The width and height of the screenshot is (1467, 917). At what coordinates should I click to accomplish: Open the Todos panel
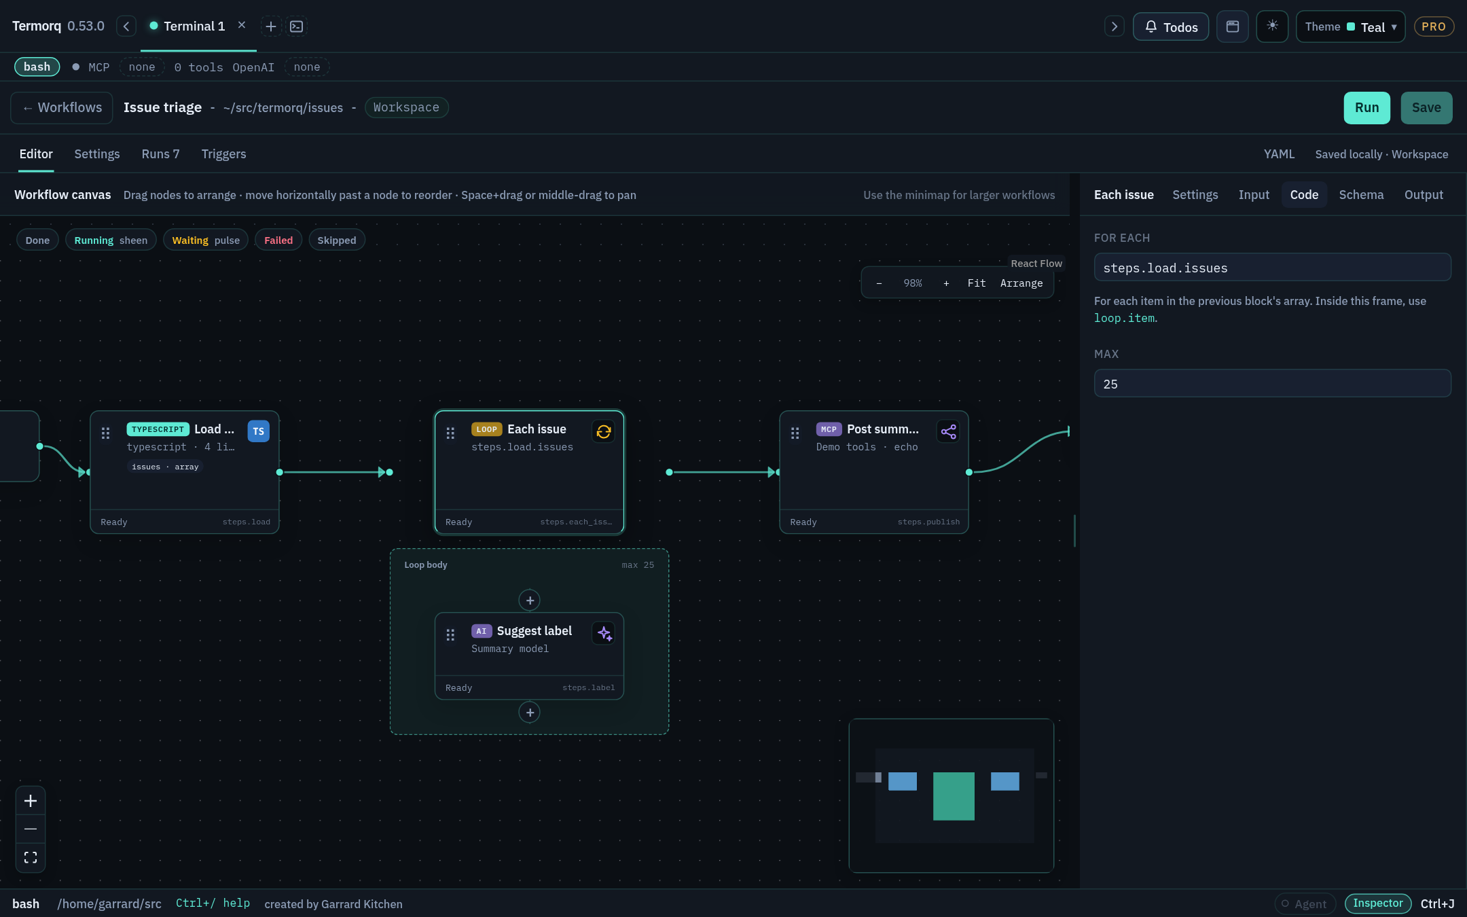click(x=1170, y=26)
